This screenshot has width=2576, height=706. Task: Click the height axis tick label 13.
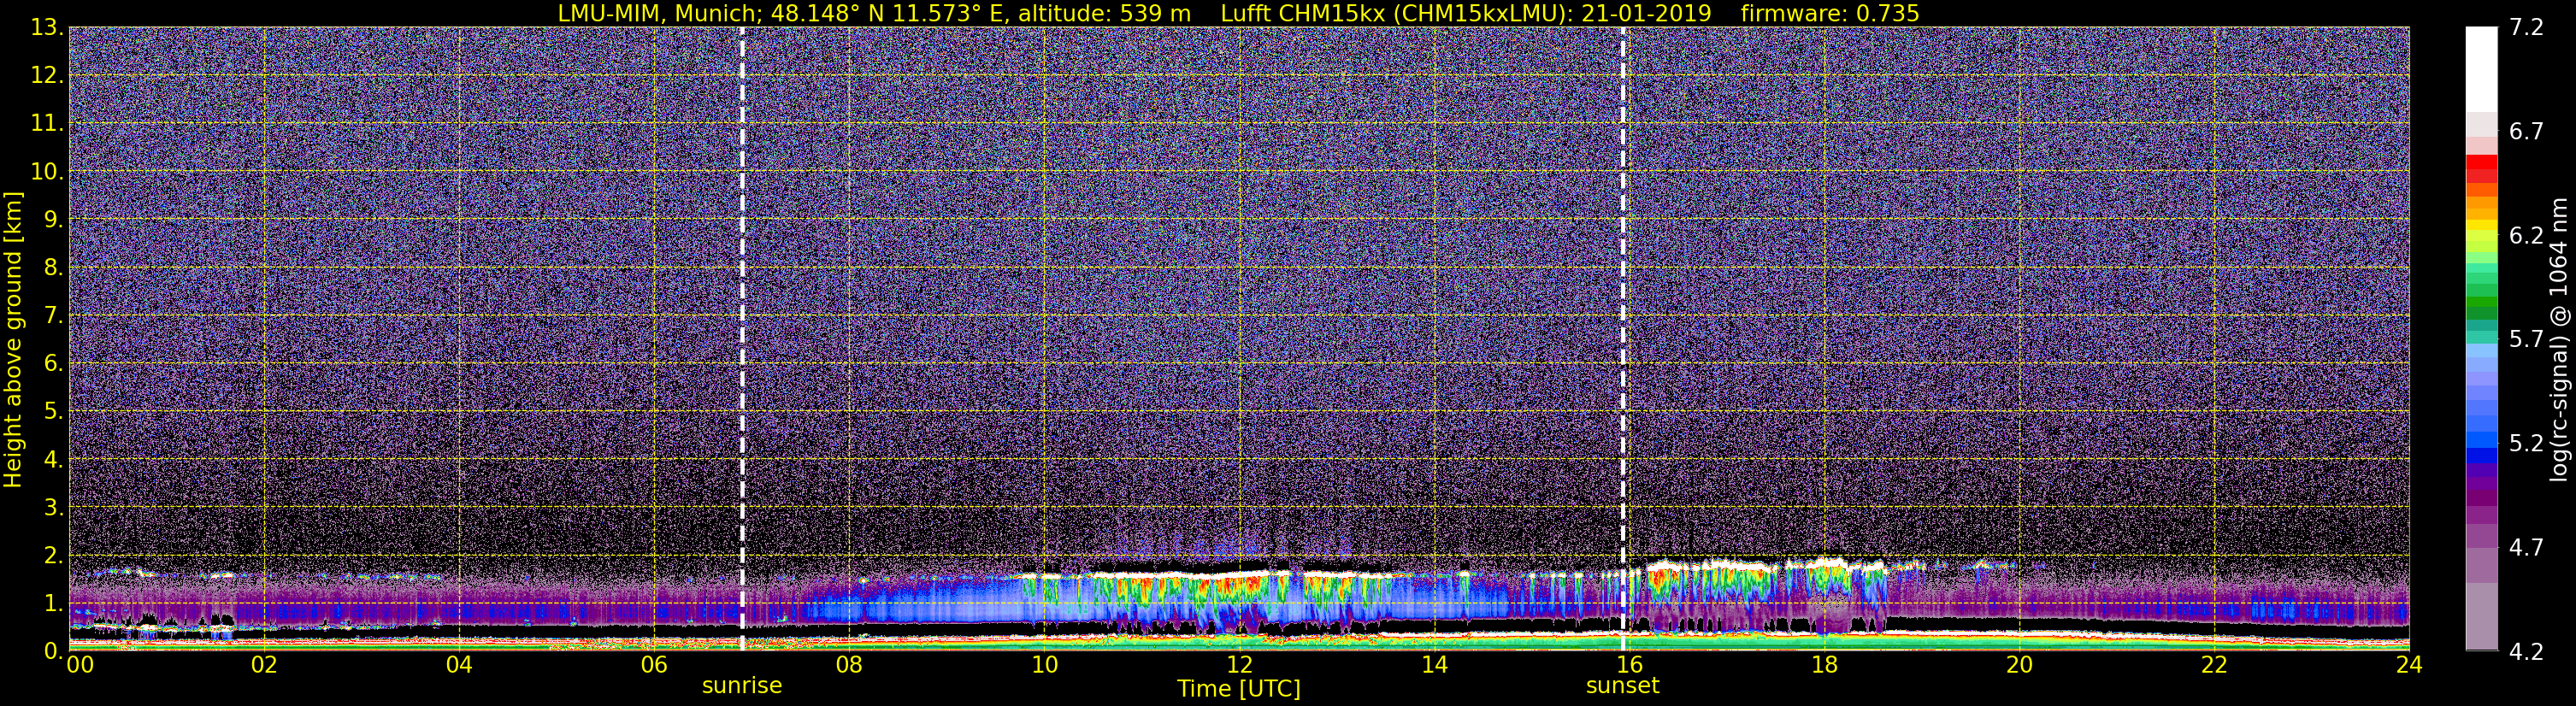click(x=46, y=28)
